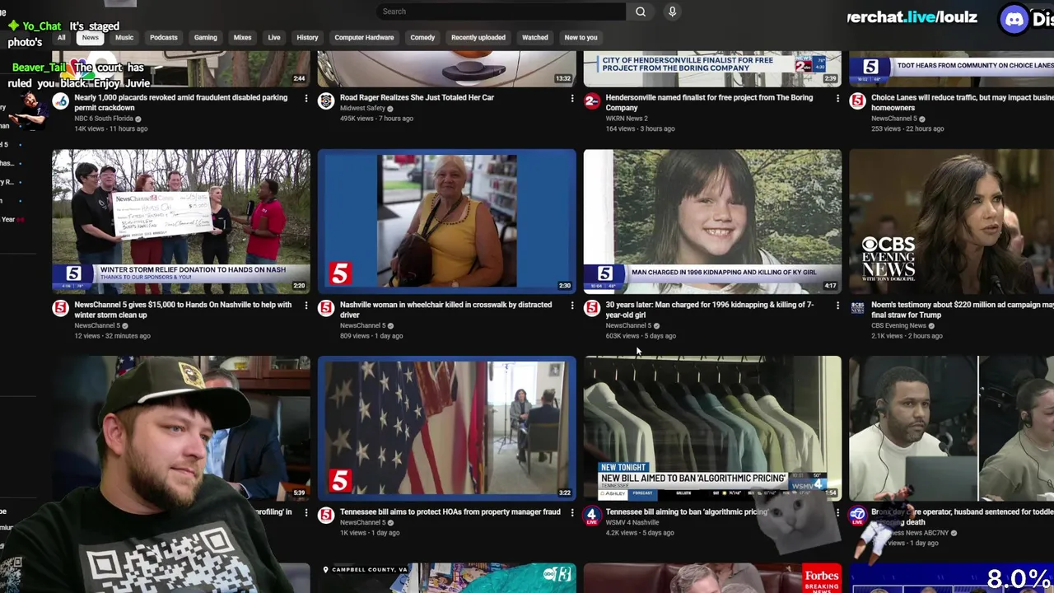
Task: Go to Midwest Safety channel name
Action: tap(362, 108)
